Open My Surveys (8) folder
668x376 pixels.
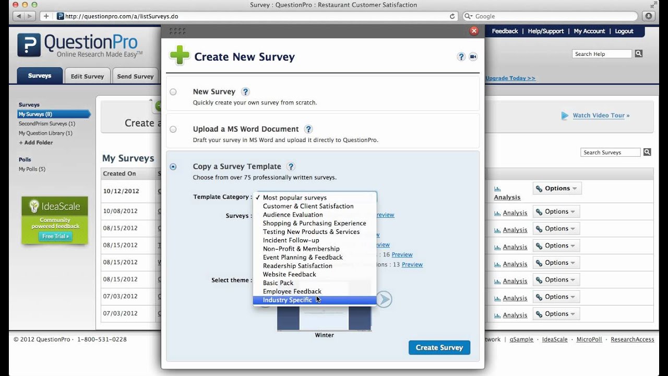pyautogui.click(x=54, y=114)
